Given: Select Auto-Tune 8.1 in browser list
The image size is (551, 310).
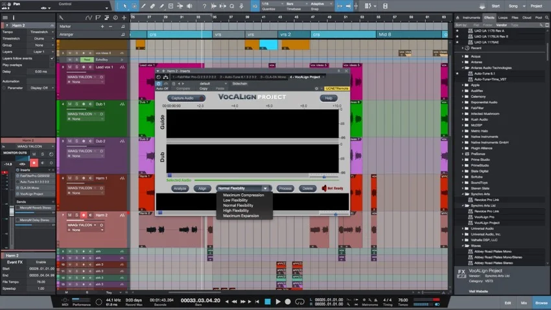Looking at the screenshot, I should pos(484,74).
